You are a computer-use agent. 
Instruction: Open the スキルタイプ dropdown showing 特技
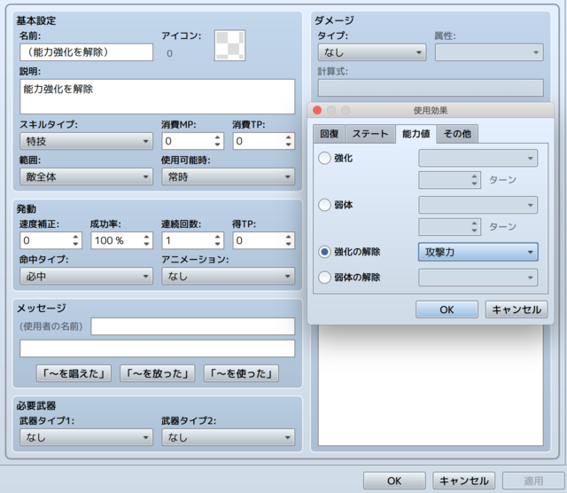tap(87, 141)
